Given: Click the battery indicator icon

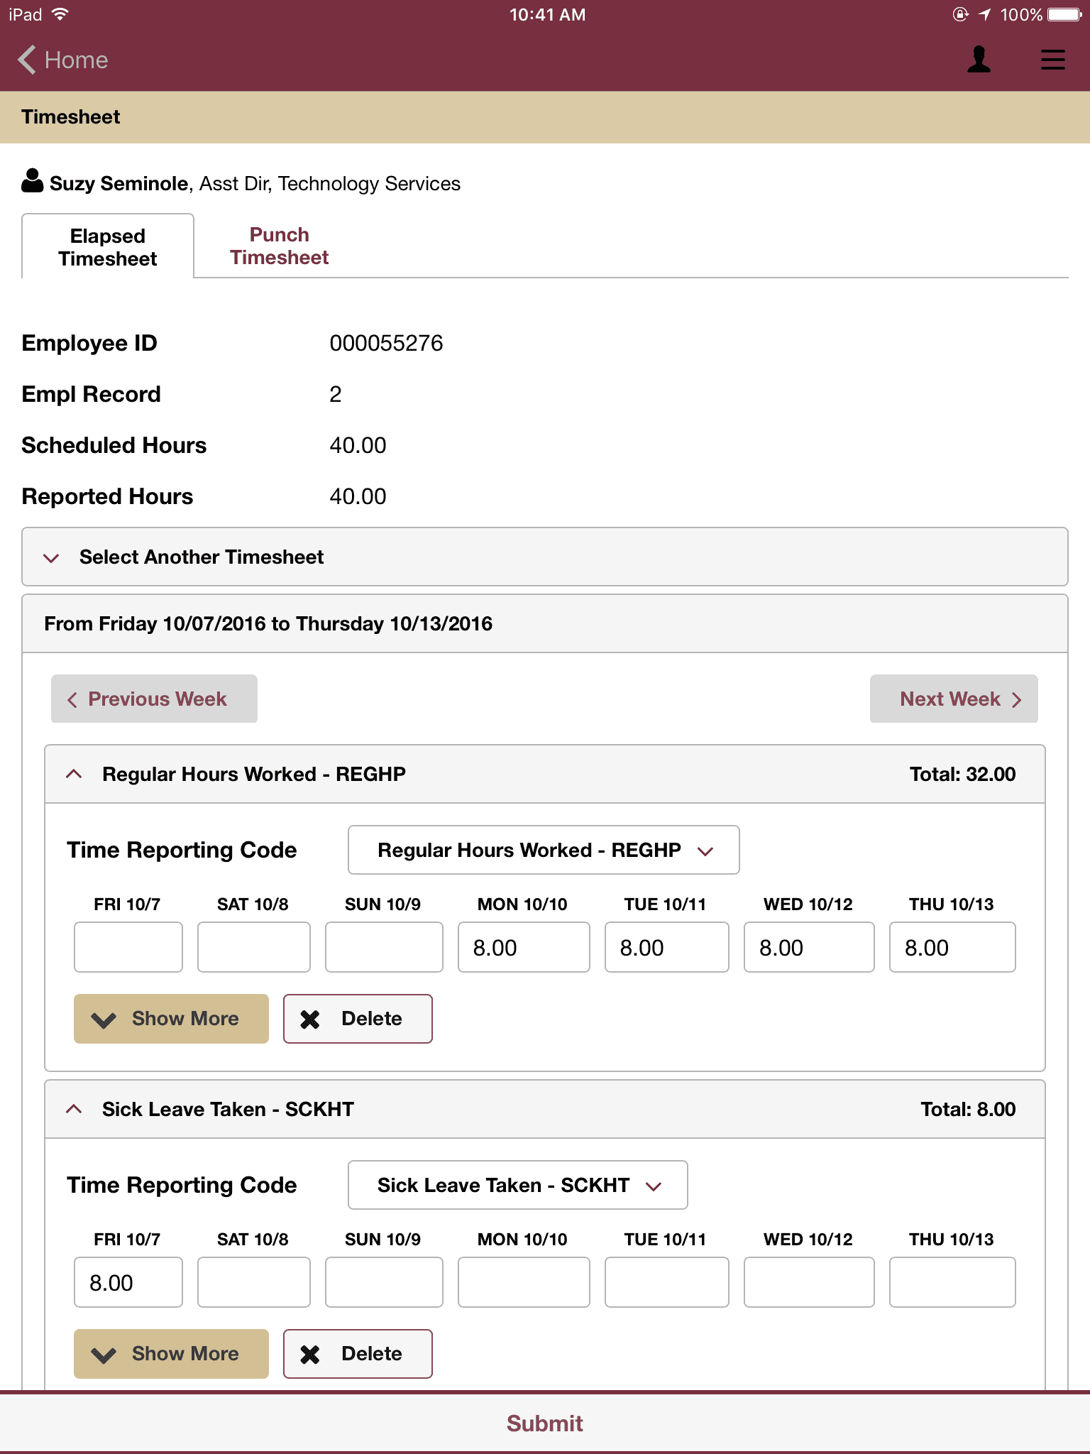Looking at the screenshot, I should pos(1064,14).
